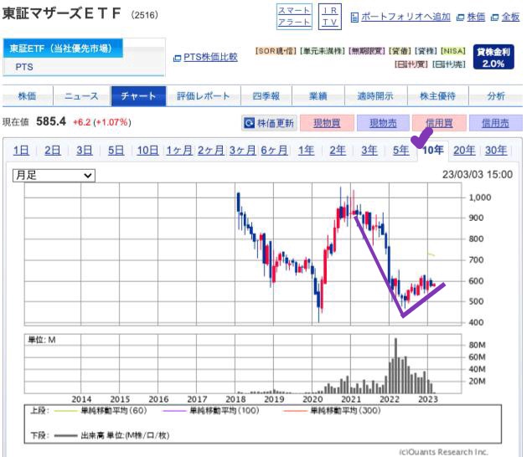Select the 3ヶ月 chart period
Screen dimensions: 527x457
(x=243, y=151)
